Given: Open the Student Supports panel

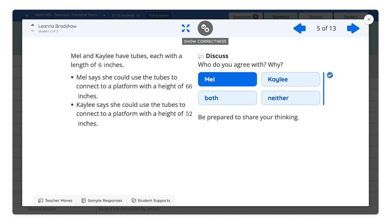Looking at the screenshot, I should coord(151,201).
